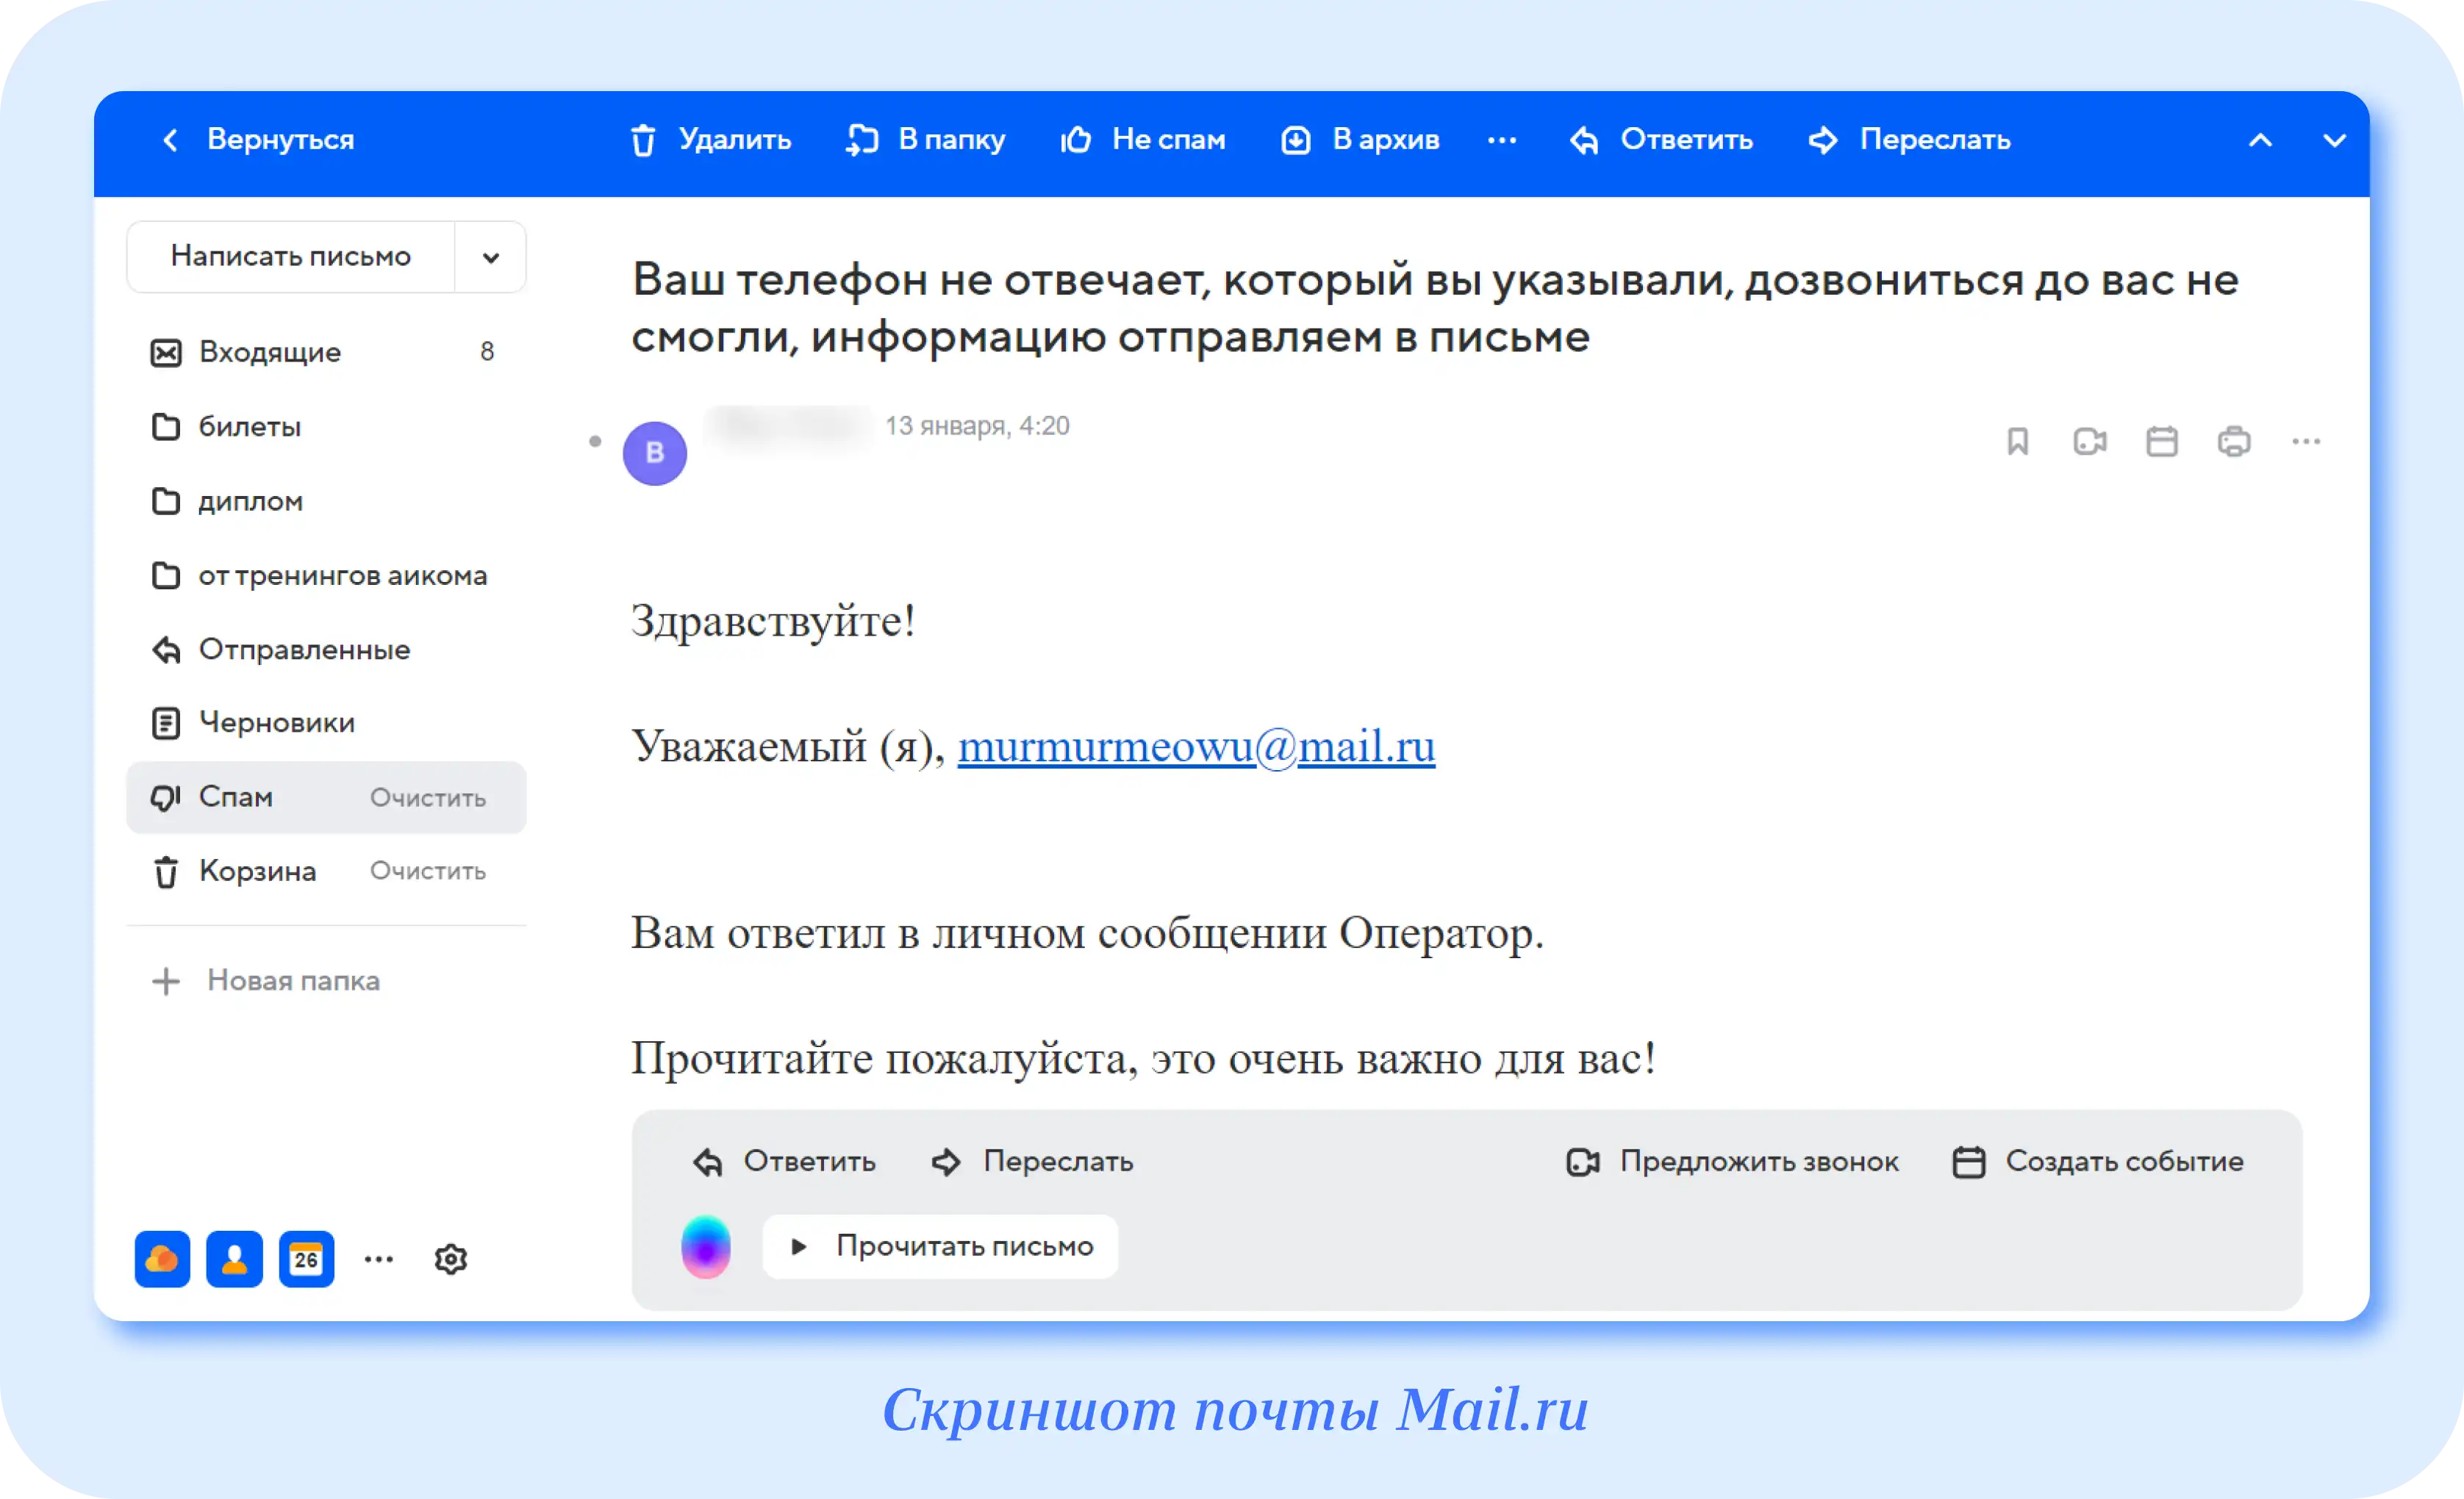Open the диплом folder
This screenshot has height=1499, width=2464.
326,500
